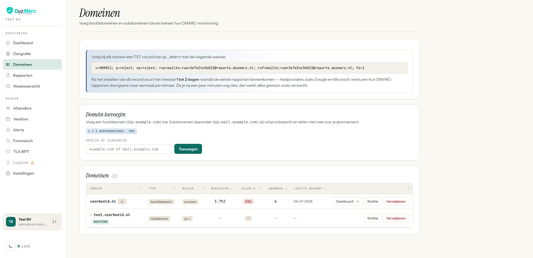Open Dashboard for voorbeeld.nl
The image size is (533, 258).
(x=348, y=201)
